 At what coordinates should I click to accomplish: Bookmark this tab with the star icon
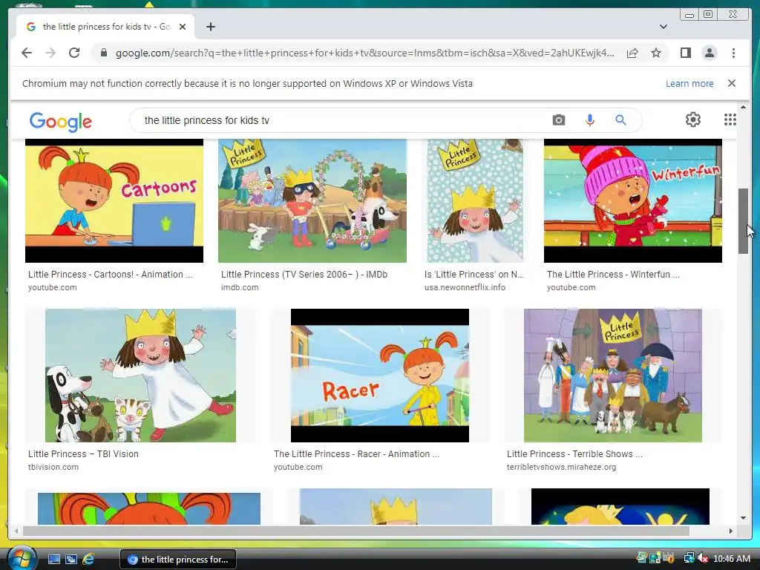[656, 53]
